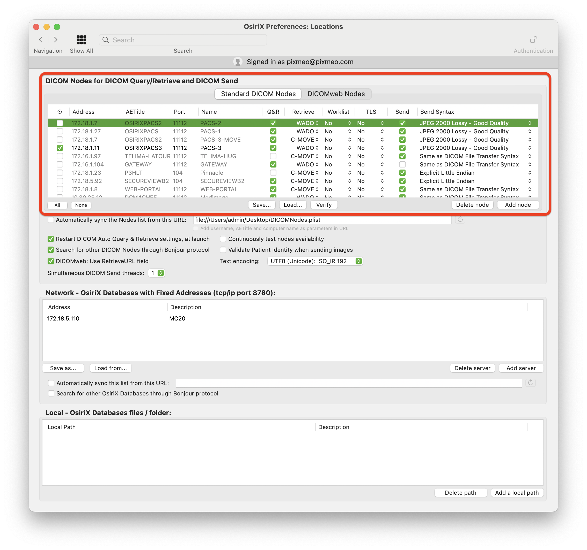This screenshot has width=587, height=550.
Task: Click Delete node
Action: coord(472,205)
